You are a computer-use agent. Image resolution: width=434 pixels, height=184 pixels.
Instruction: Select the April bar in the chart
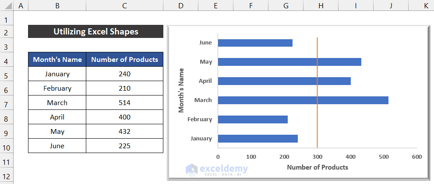284,81
